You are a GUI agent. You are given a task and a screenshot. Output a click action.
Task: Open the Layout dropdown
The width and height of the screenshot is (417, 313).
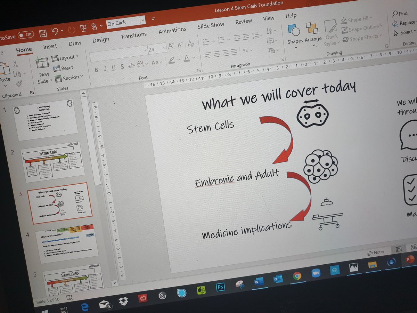(x=65, y=58)
